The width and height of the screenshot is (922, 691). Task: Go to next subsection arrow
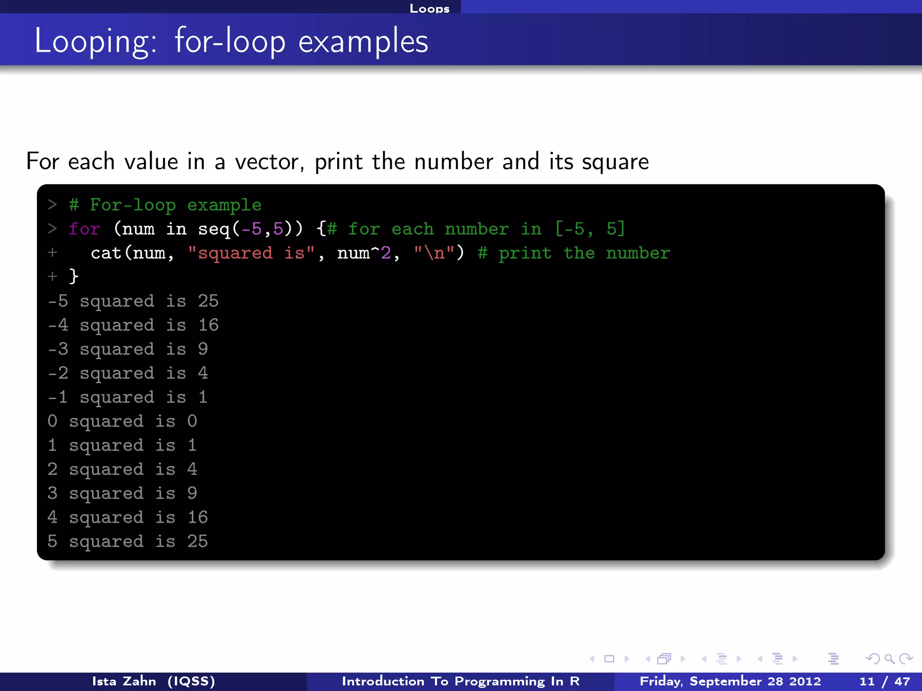(739, 659)
